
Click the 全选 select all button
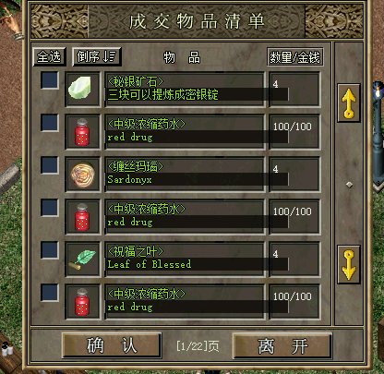(x=49, y=57)
